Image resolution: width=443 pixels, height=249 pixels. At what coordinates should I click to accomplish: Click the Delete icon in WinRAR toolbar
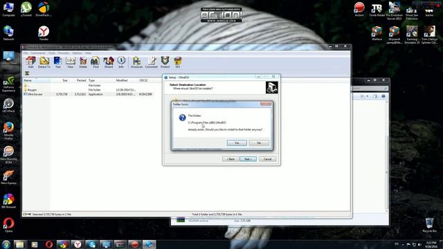pos(83,62)
